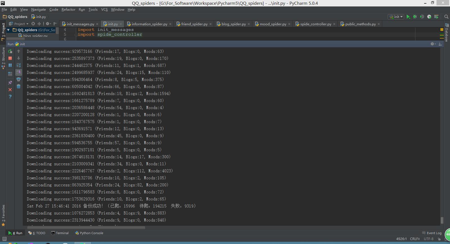
Task: Toggle tool window buttons in status bar corner
Action: (4, 239)
